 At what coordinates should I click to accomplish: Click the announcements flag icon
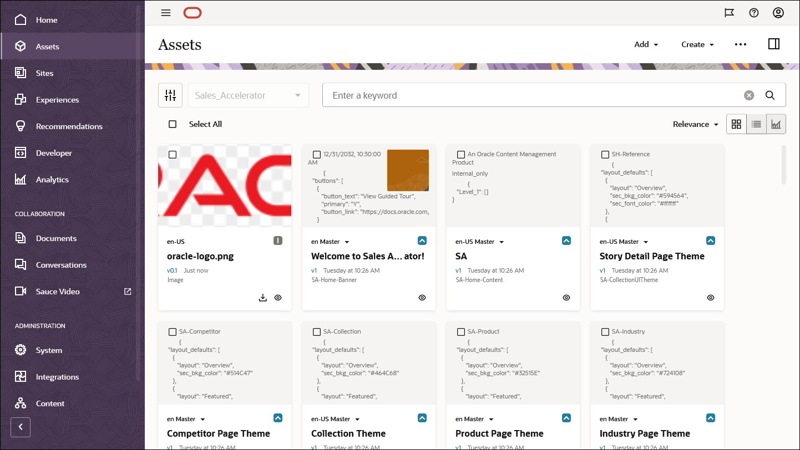click(729, 13)
